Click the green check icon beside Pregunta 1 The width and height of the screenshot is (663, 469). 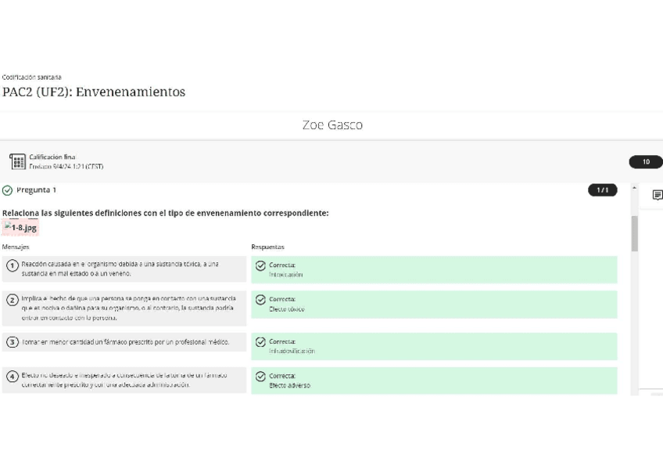click(x=8, y=190)
